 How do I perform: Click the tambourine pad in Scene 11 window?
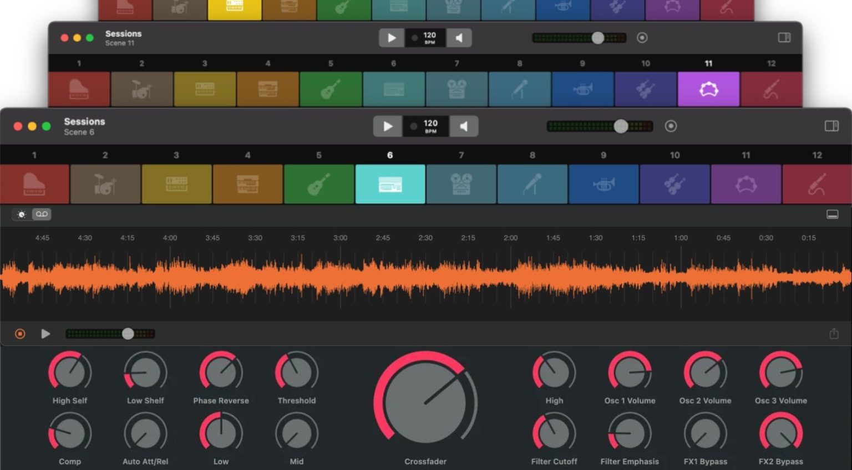tap(708, 89)
